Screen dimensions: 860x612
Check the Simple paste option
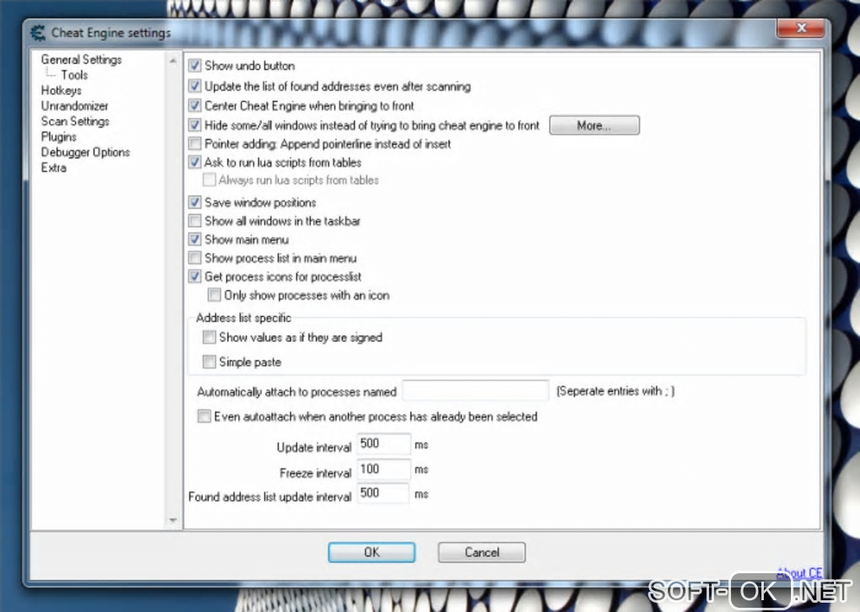209,362
